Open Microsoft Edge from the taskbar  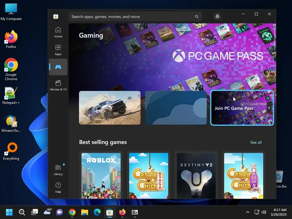click(x=97, y=212)
